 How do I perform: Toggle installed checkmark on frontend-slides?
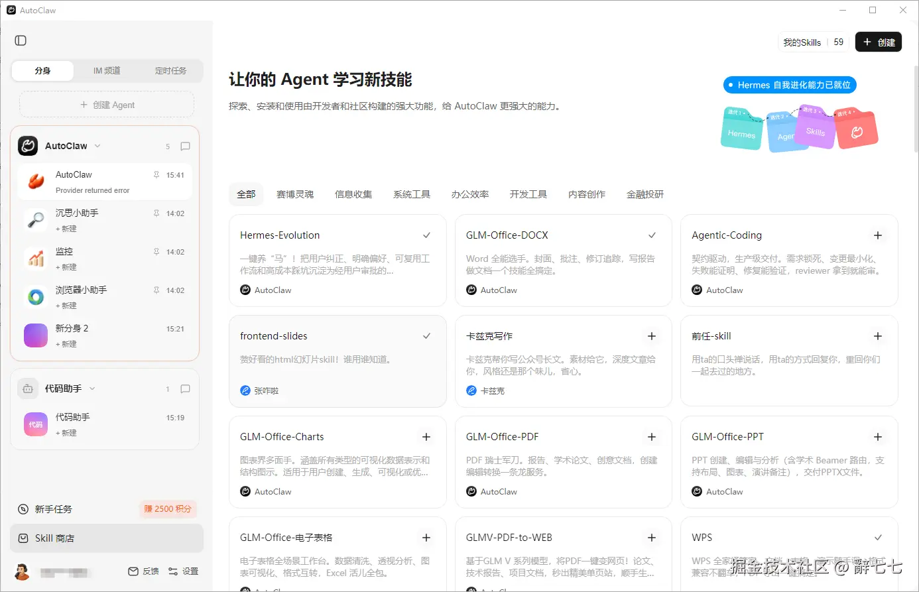click(426, 336)
